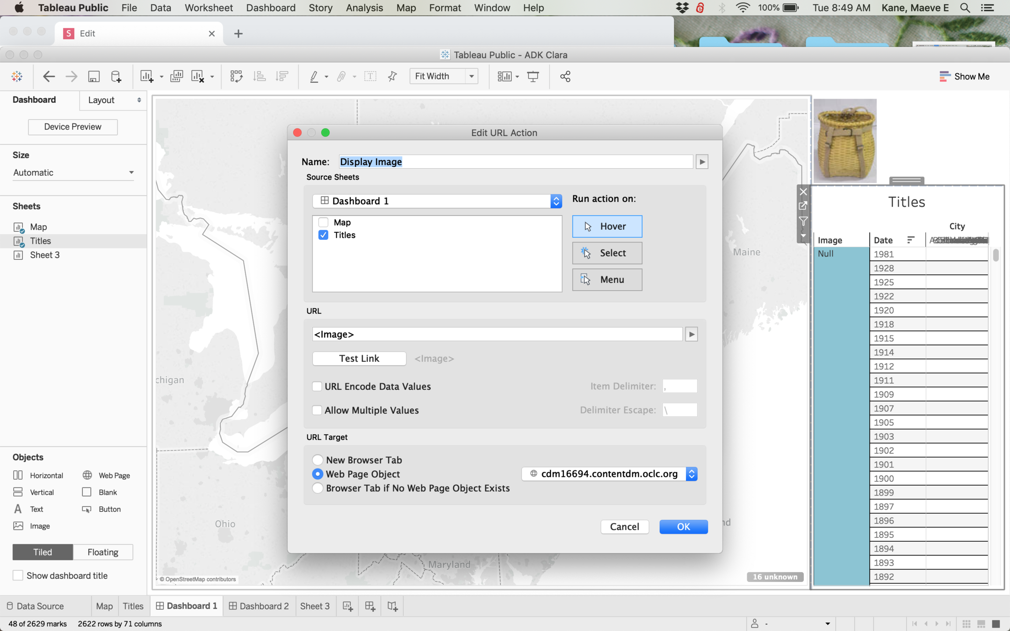Expand the Fit Width dropdown
Screen dimensions: 1010x631
coord(471,76)
